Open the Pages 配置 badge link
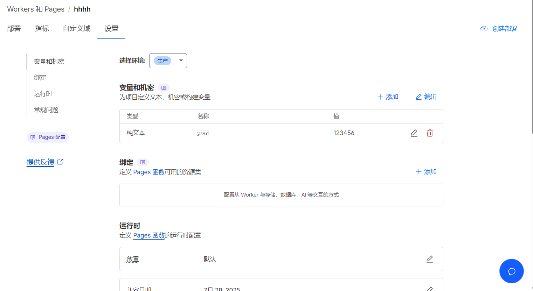Image resolution: width=533 pixels, height=291 pixels. point(48,137)
